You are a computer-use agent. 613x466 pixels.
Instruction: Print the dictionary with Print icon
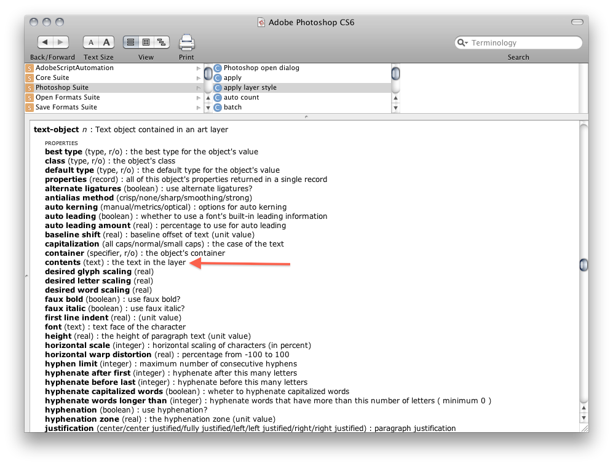point(186,42)
